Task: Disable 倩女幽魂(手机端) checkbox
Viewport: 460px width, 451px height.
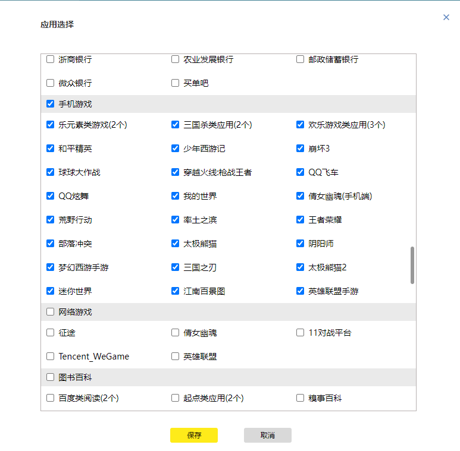Action: coord(300,195)
